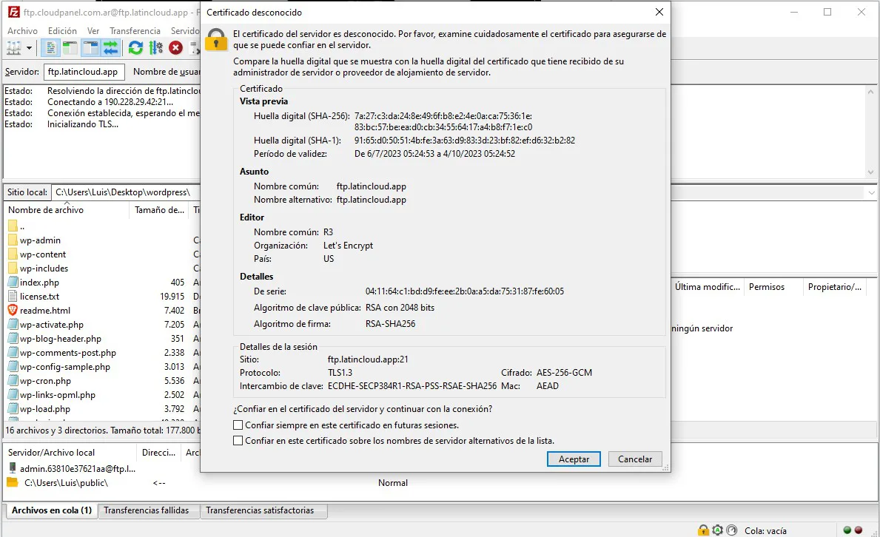Click the padlock encryption icon in status bar
The height and width of the screenshot is (537, 880).
click(x=703, y=530)
